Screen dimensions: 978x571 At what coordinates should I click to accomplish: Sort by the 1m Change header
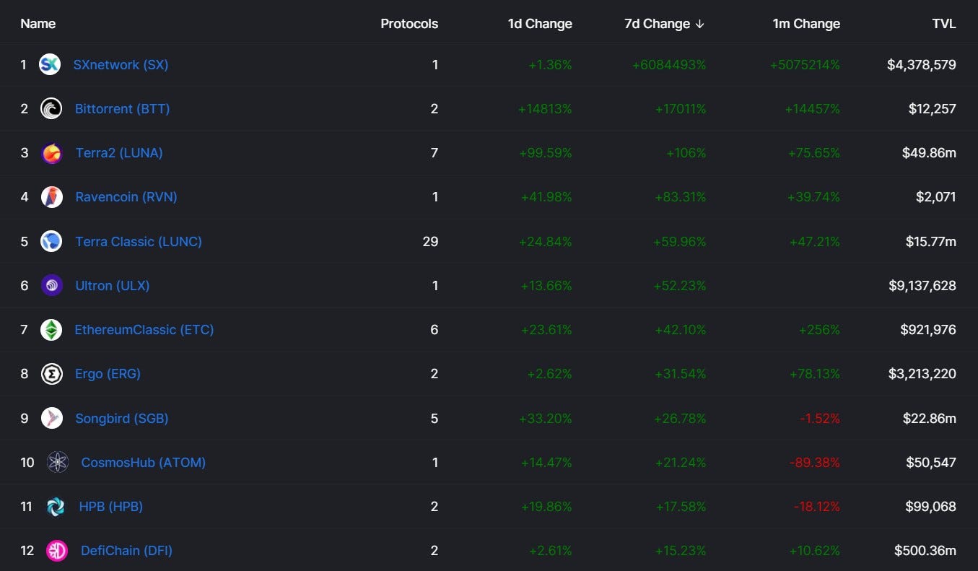[x=806, y=24]
